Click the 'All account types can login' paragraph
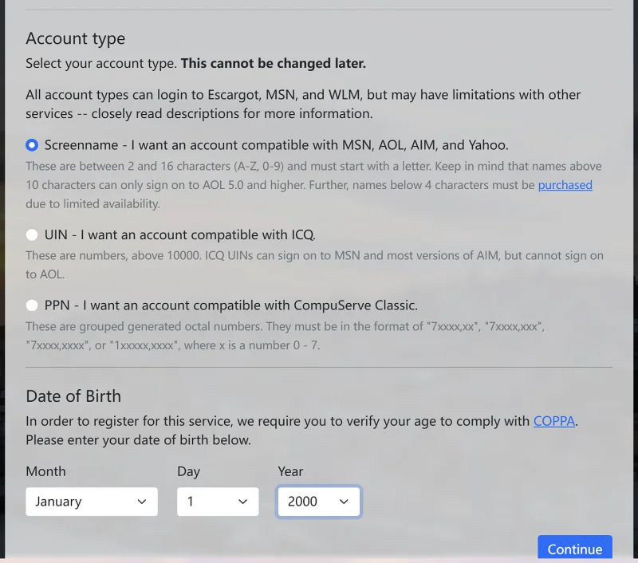Screen dimensions: 638x563 [303, 104]
